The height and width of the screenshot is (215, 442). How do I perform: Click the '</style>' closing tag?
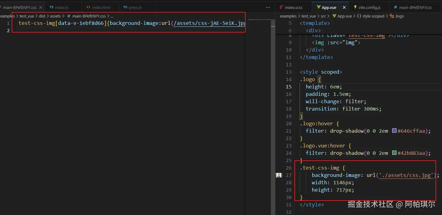click(312, 205)
